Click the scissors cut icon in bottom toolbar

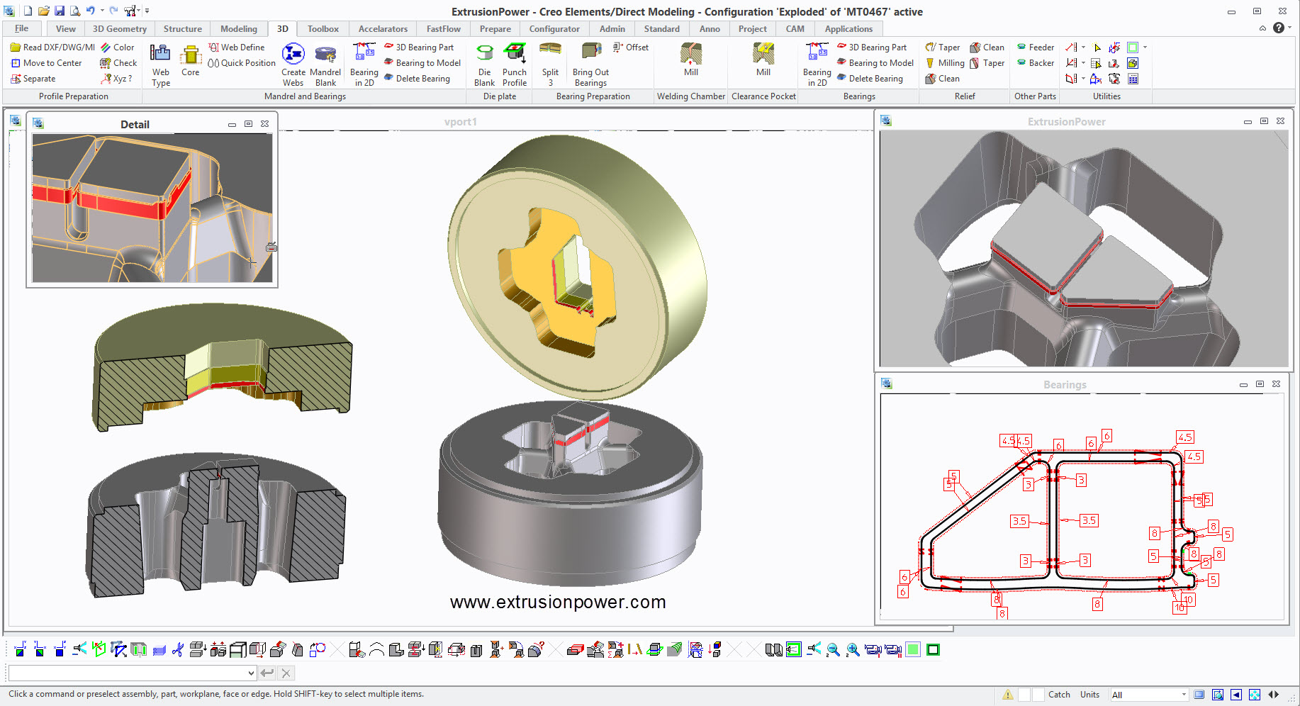point(178,649)
